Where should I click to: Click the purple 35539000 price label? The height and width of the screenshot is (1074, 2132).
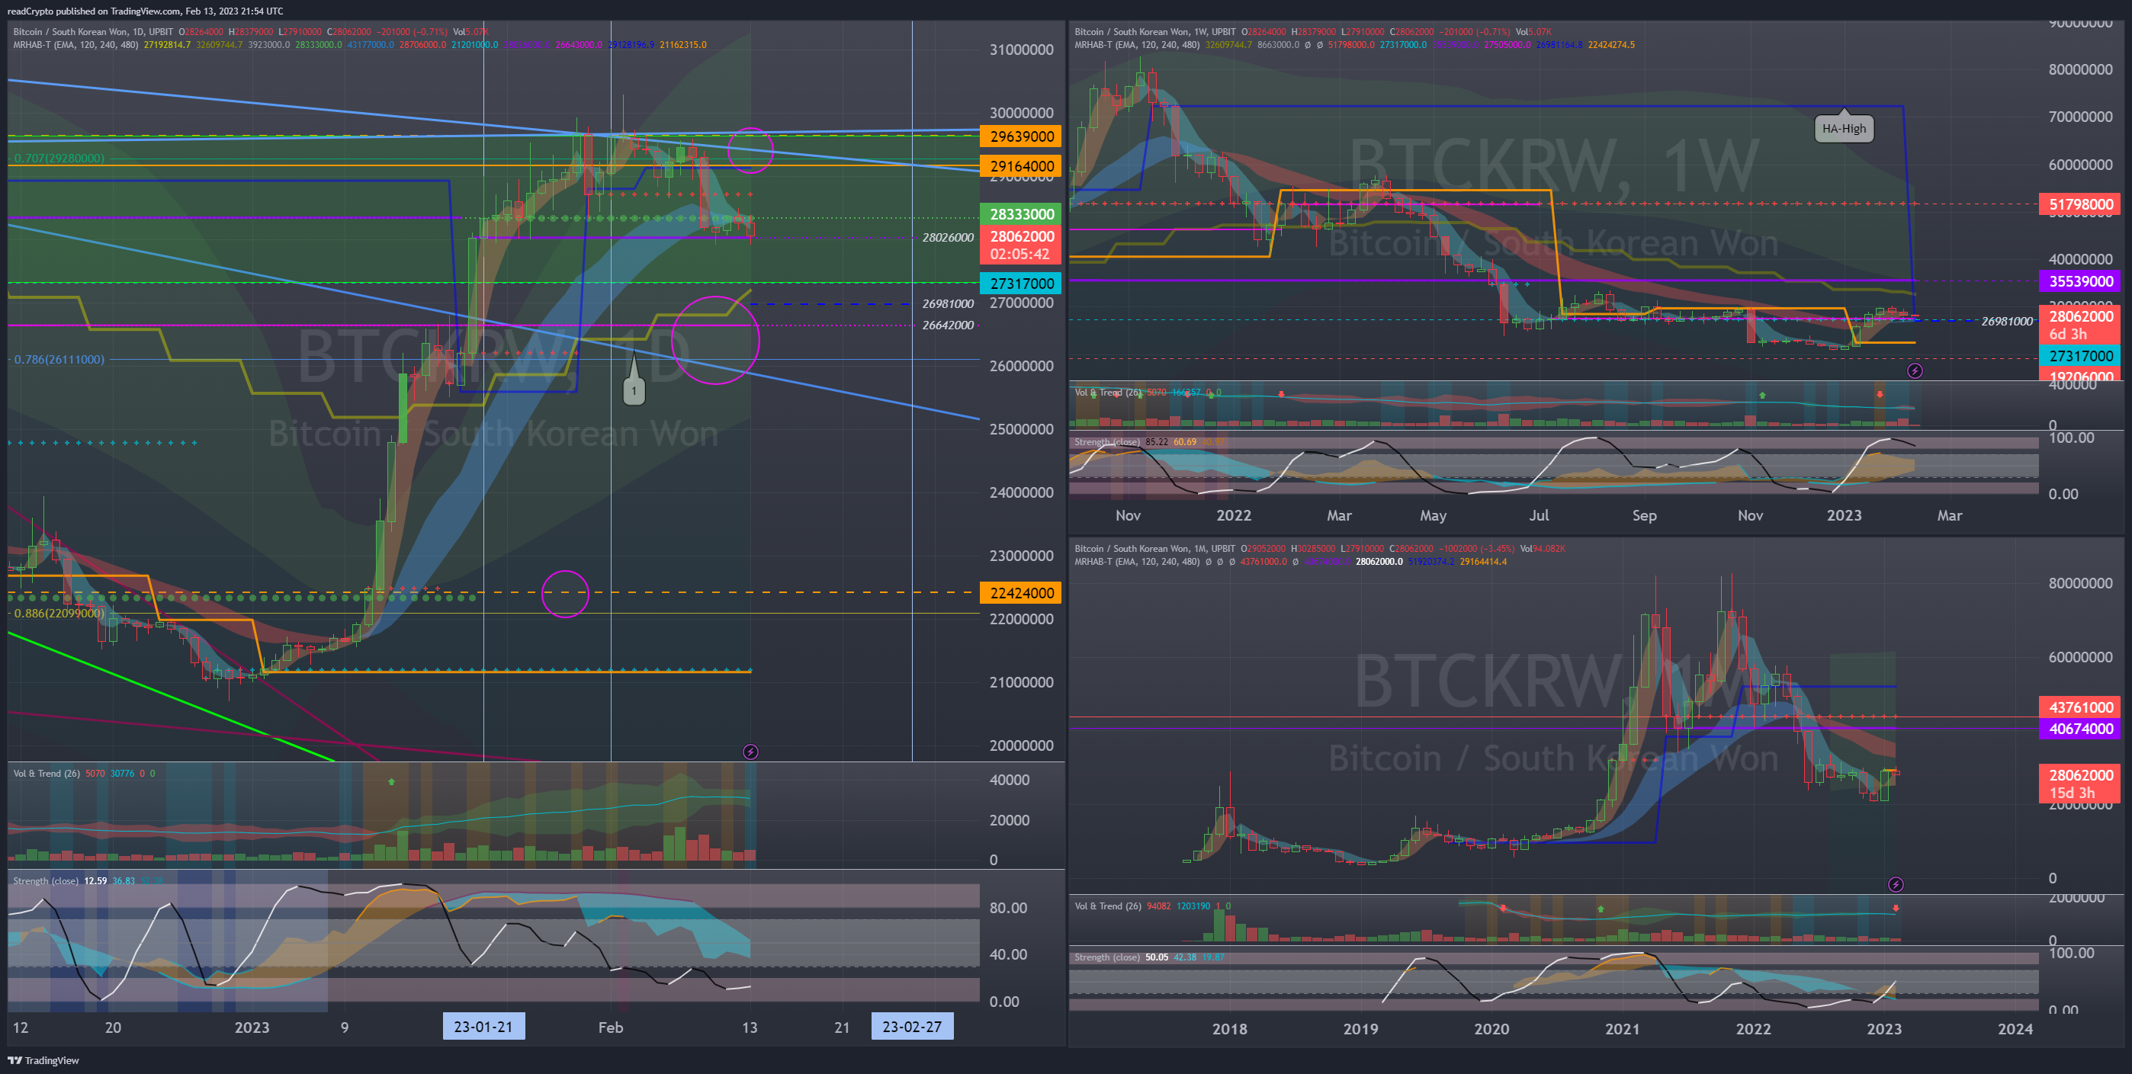tap(2079, 281)
